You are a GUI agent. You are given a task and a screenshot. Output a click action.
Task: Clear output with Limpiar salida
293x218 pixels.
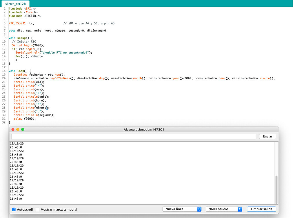261,209
